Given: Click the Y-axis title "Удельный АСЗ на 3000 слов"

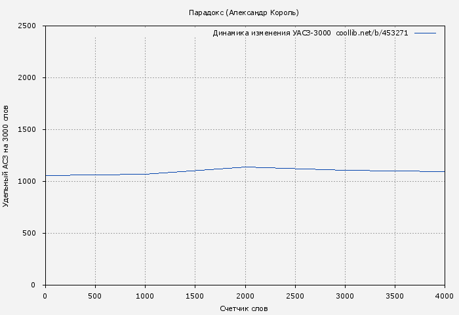Looking at the screenshot, I should 7,156.
